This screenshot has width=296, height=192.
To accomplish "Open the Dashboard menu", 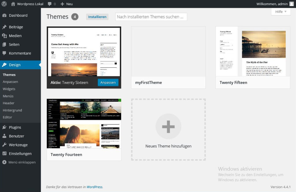I will [x=21, y=16].
